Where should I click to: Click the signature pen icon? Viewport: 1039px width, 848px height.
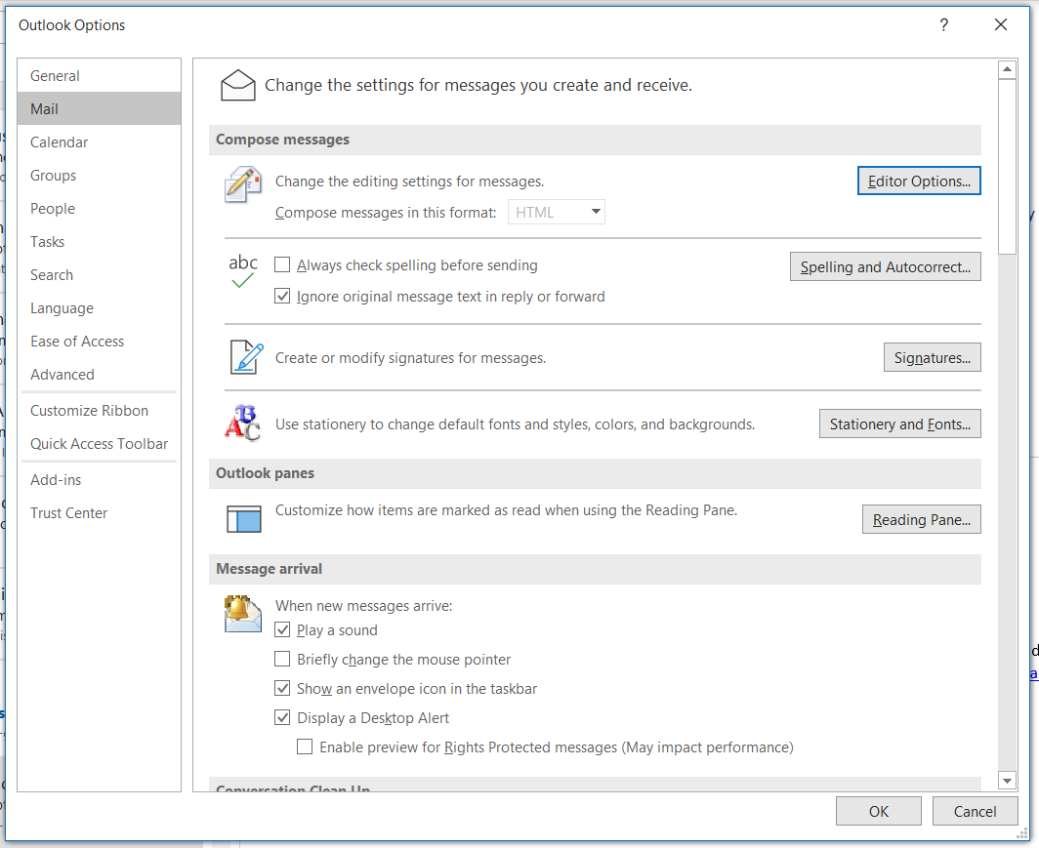(x=246, y=357)
